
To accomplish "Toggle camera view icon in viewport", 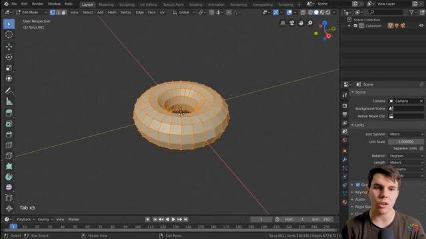I will point(292,23).
